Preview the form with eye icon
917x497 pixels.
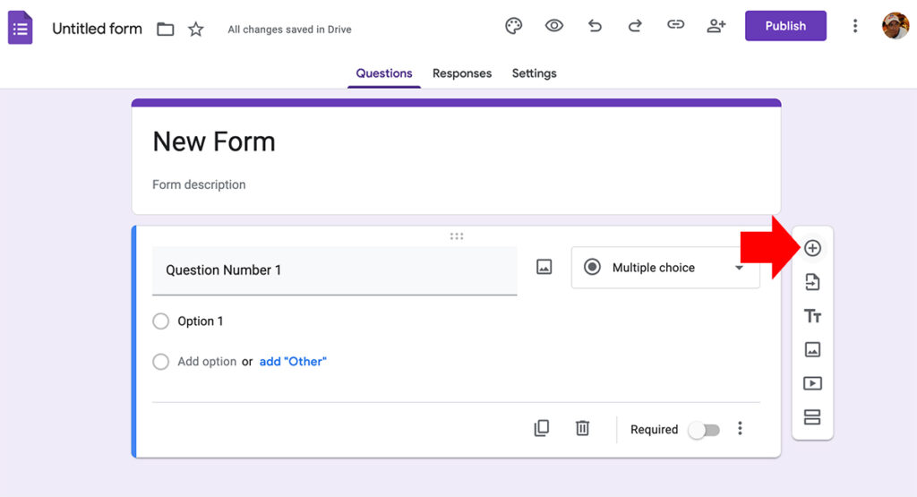tap(553, 26)
